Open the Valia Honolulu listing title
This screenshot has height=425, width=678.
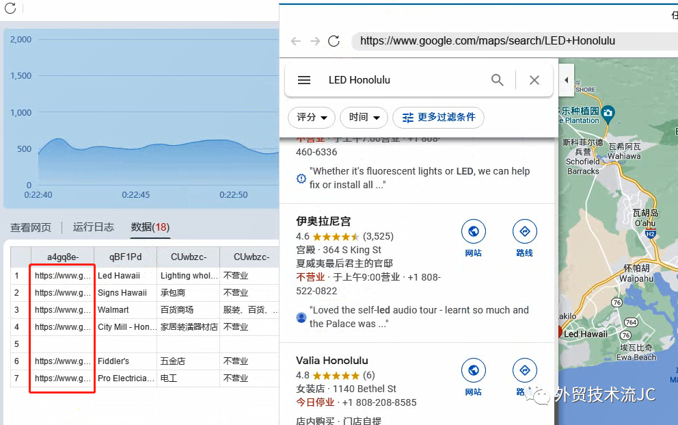[332, 361]
